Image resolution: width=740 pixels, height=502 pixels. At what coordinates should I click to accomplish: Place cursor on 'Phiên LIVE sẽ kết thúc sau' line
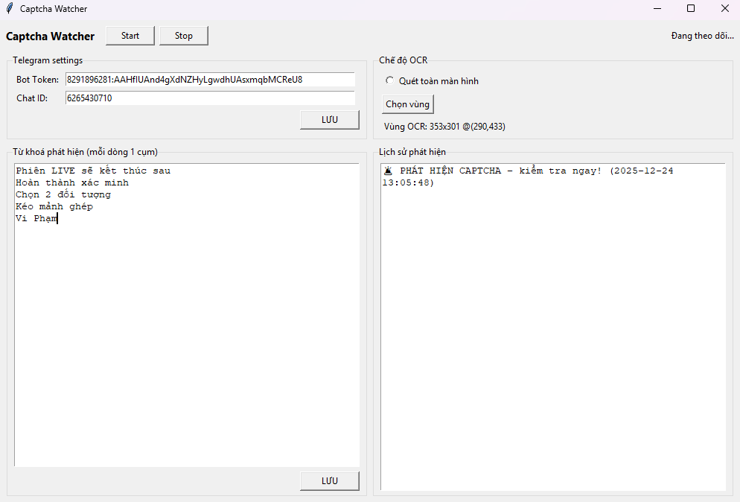(93, 171)
